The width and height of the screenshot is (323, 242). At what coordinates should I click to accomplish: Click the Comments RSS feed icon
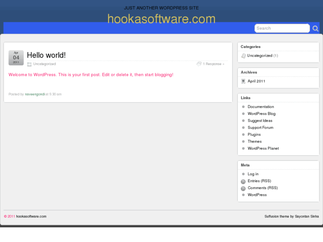243,188
